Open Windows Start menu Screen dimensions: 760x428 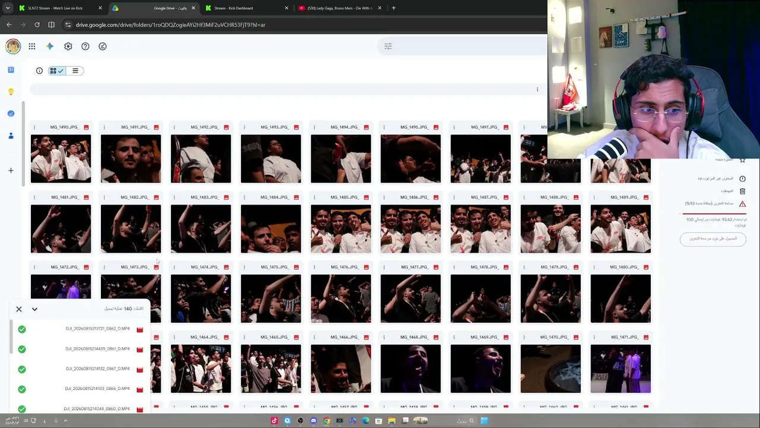[484, 421]
